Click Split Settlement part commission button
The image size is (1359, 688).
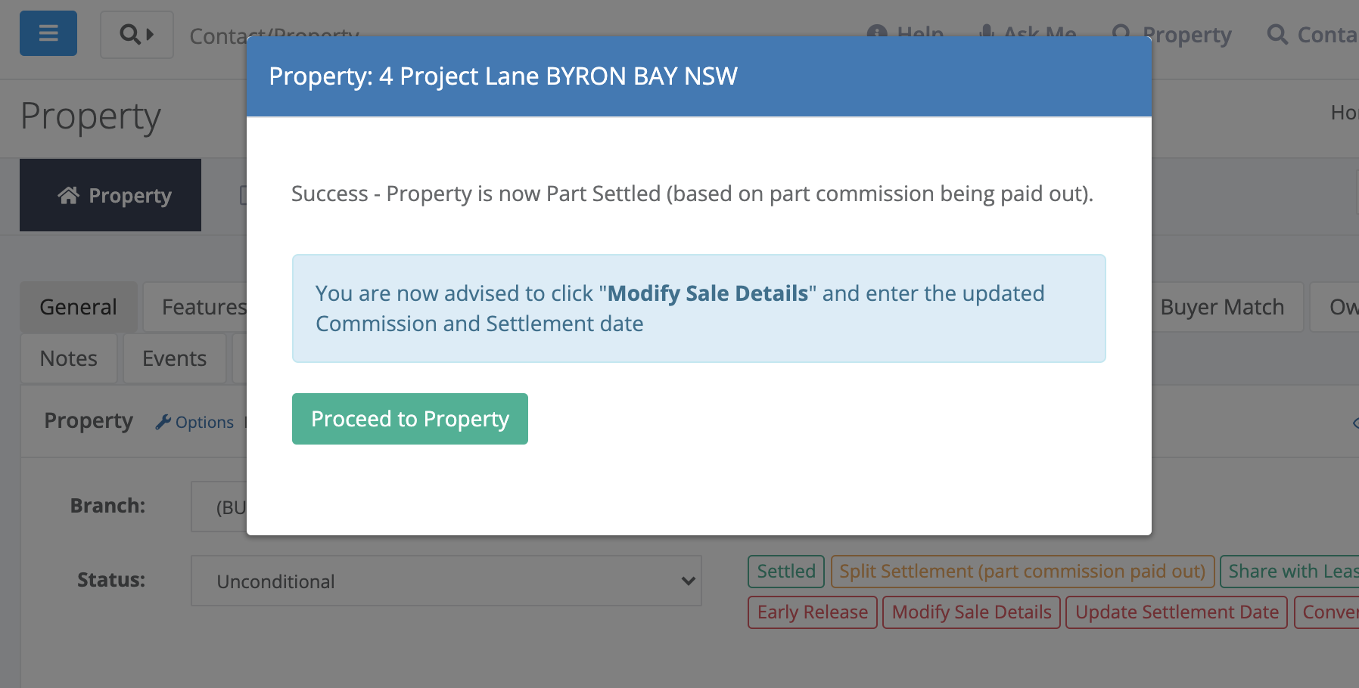(x=1022, y=572)
